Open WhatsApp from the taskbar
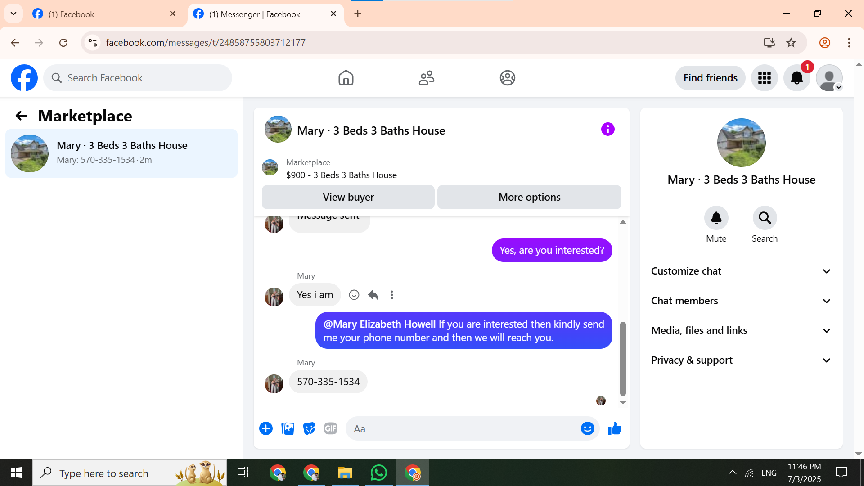Screen dimensions: 864x486 coord(378,473)
